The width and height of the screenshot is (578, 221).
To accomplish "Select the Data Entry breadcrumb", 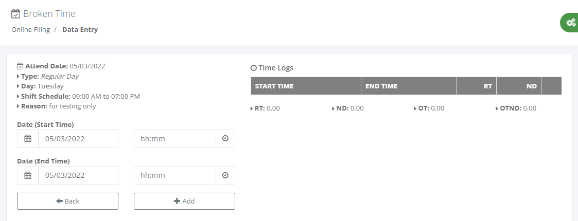I will coord(80,29).
